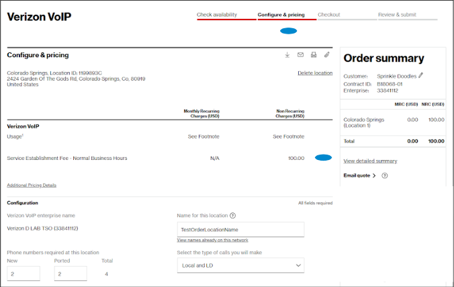Click the download icon in Configure & pricing
The width and height of the screenshot is (454, 287).
click(287, 55)
